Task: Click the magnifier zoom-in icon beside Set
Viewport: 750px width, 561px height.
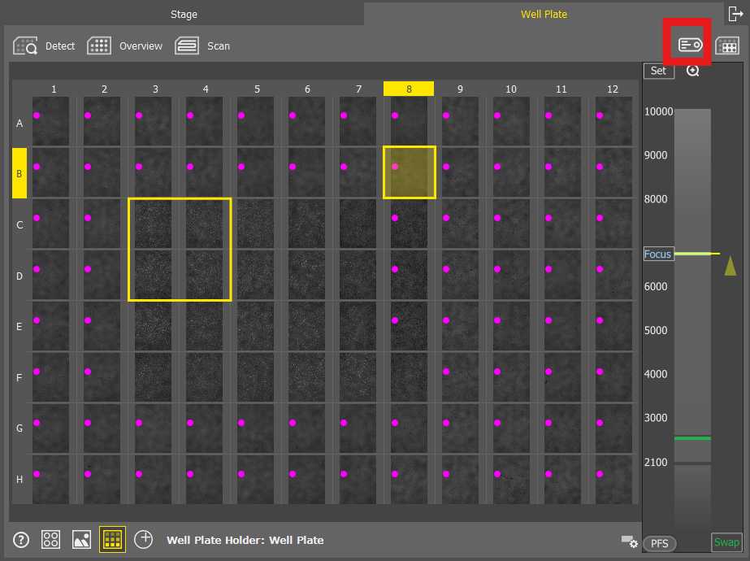Action: pos(692,71)
